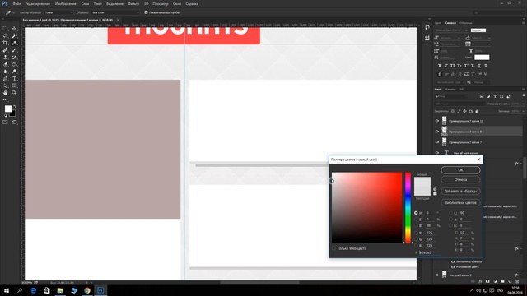Toggle Quick Mask mode icon

coord(6,123)
